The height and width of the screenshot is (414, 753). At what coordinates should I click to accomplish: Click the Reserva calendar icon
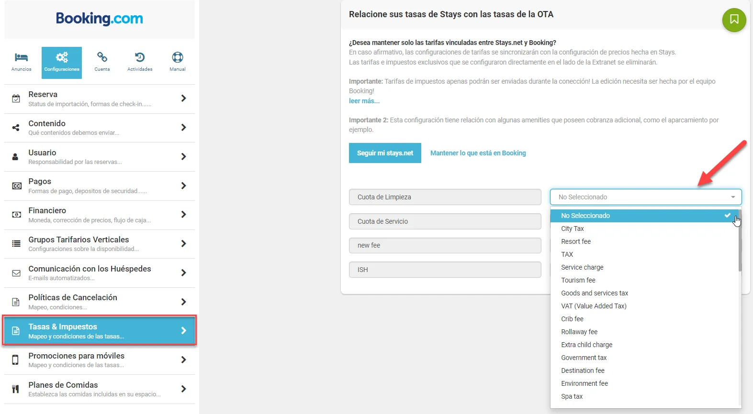[x=16, y=98]
